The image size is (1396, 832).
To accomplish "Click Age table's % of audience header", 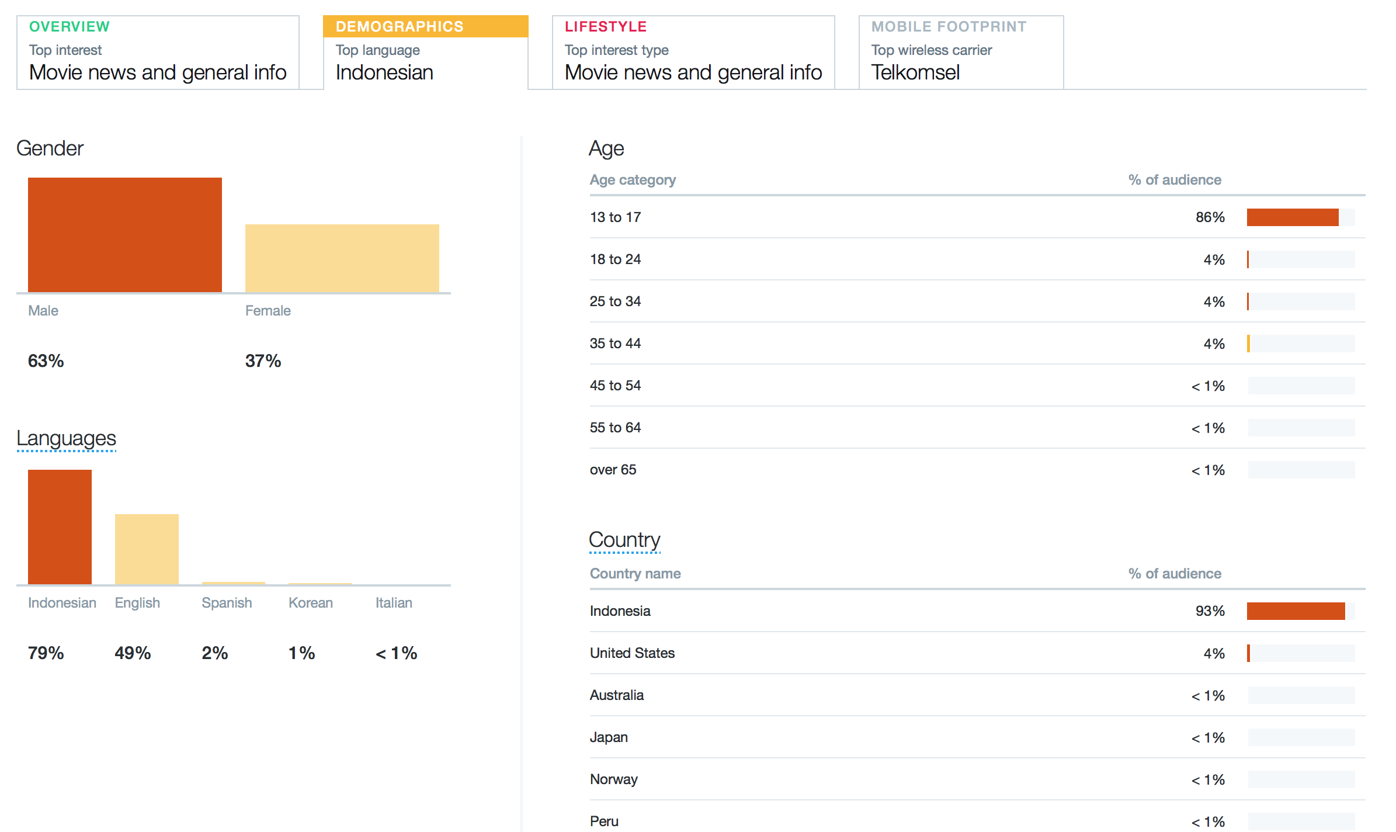I will pyautogui.click(x=1174, y=180).
